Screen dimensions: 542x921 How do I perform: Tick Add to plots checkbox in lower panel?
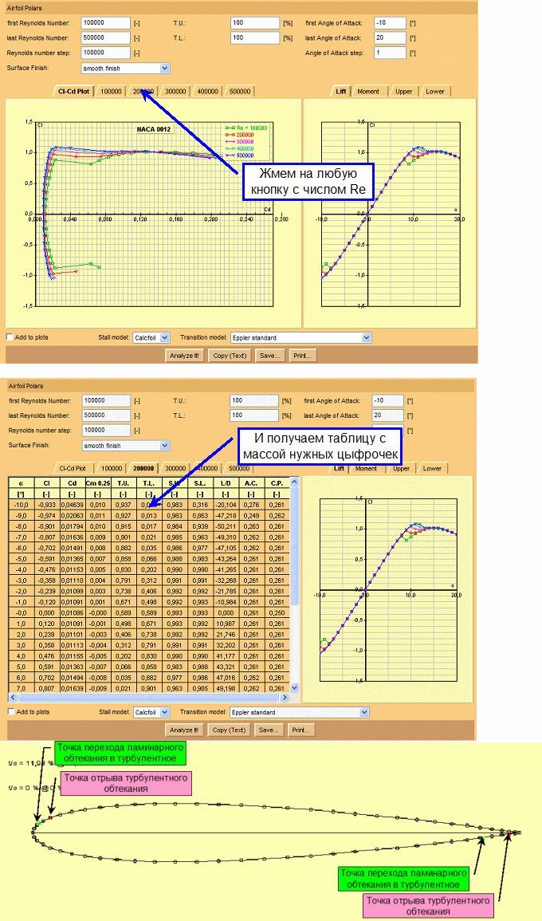point(10,712)
